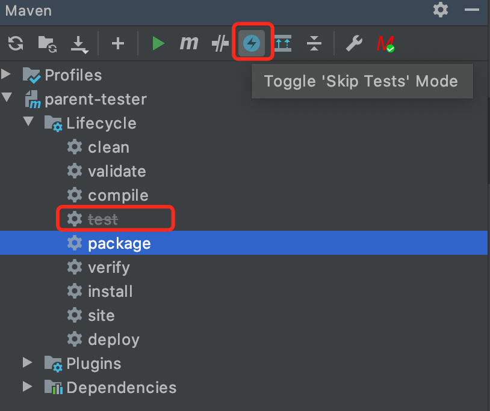Select the 'package' lifecycle phase
The image size is (490, 411).
coord(120,243)
